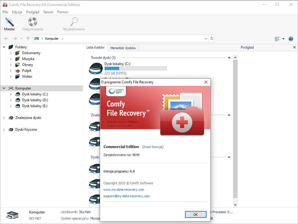Open the address bar dropdown
298x224 pixels.
206,39
